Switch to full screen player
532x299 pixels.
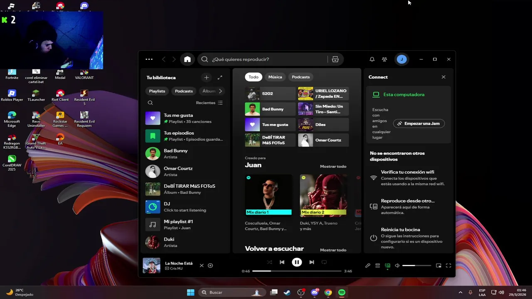click(448, 265)
